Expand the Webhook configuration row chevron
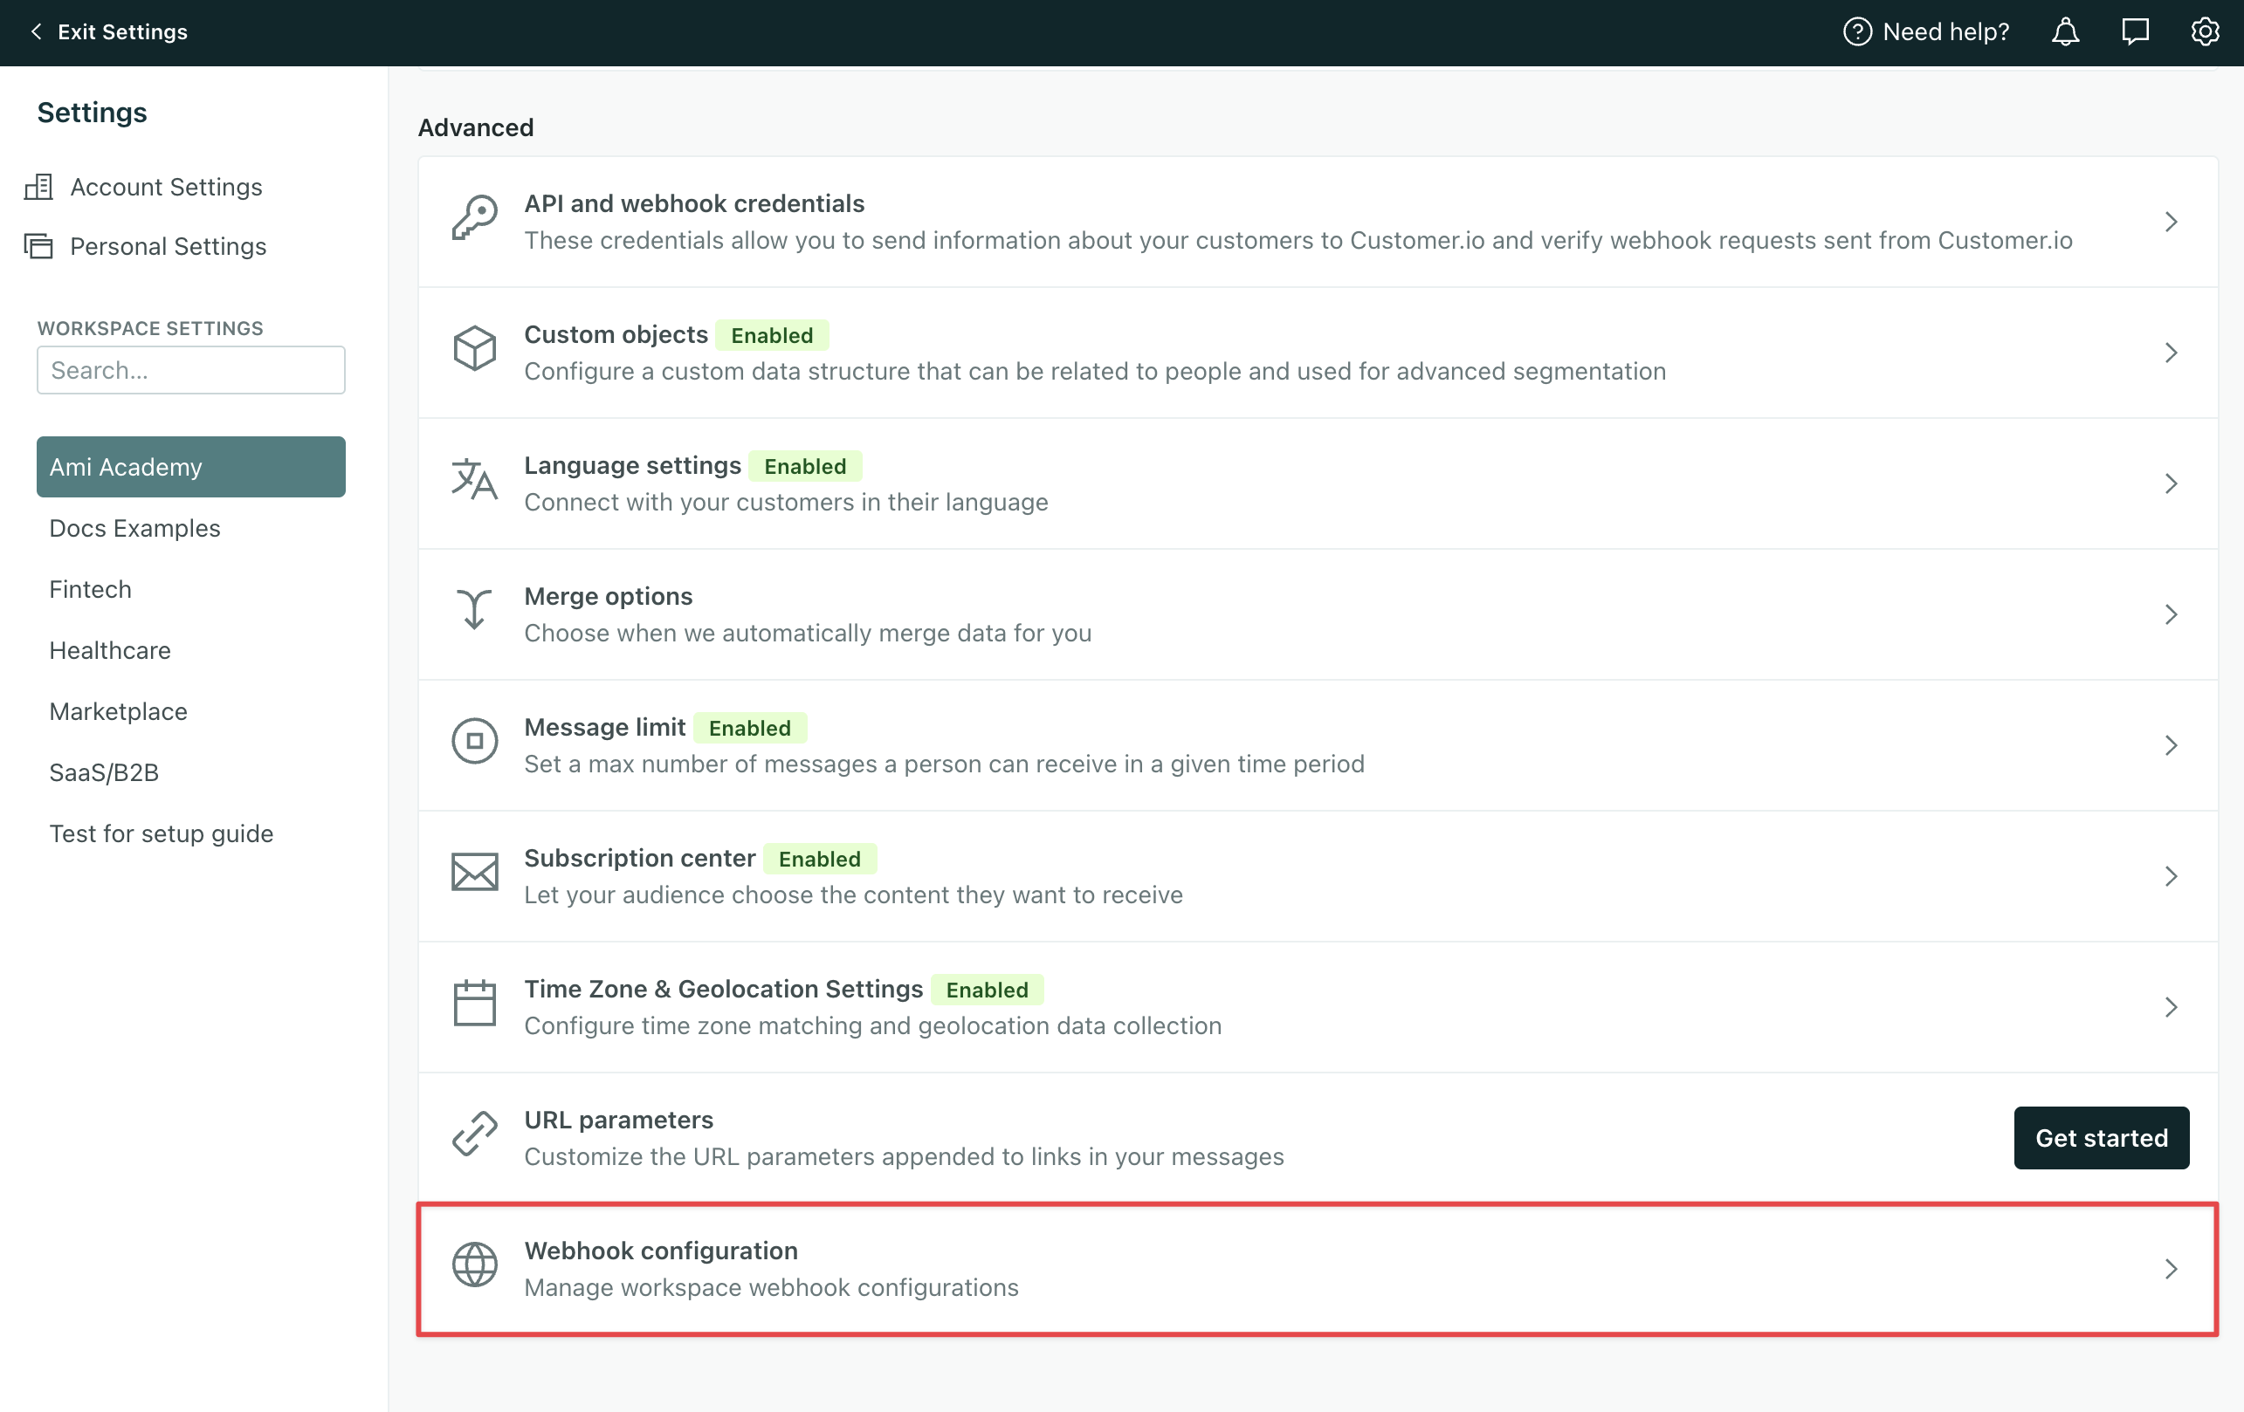The height and width of the screenshot is (1412, 2244). point(2173,1268)
